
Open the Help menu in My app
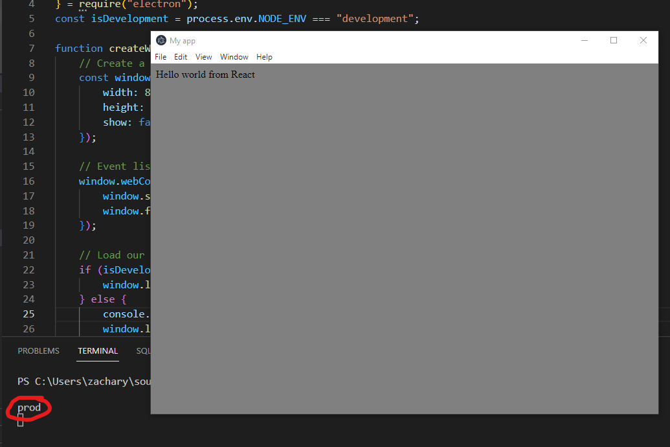click(x=264, y=57)
